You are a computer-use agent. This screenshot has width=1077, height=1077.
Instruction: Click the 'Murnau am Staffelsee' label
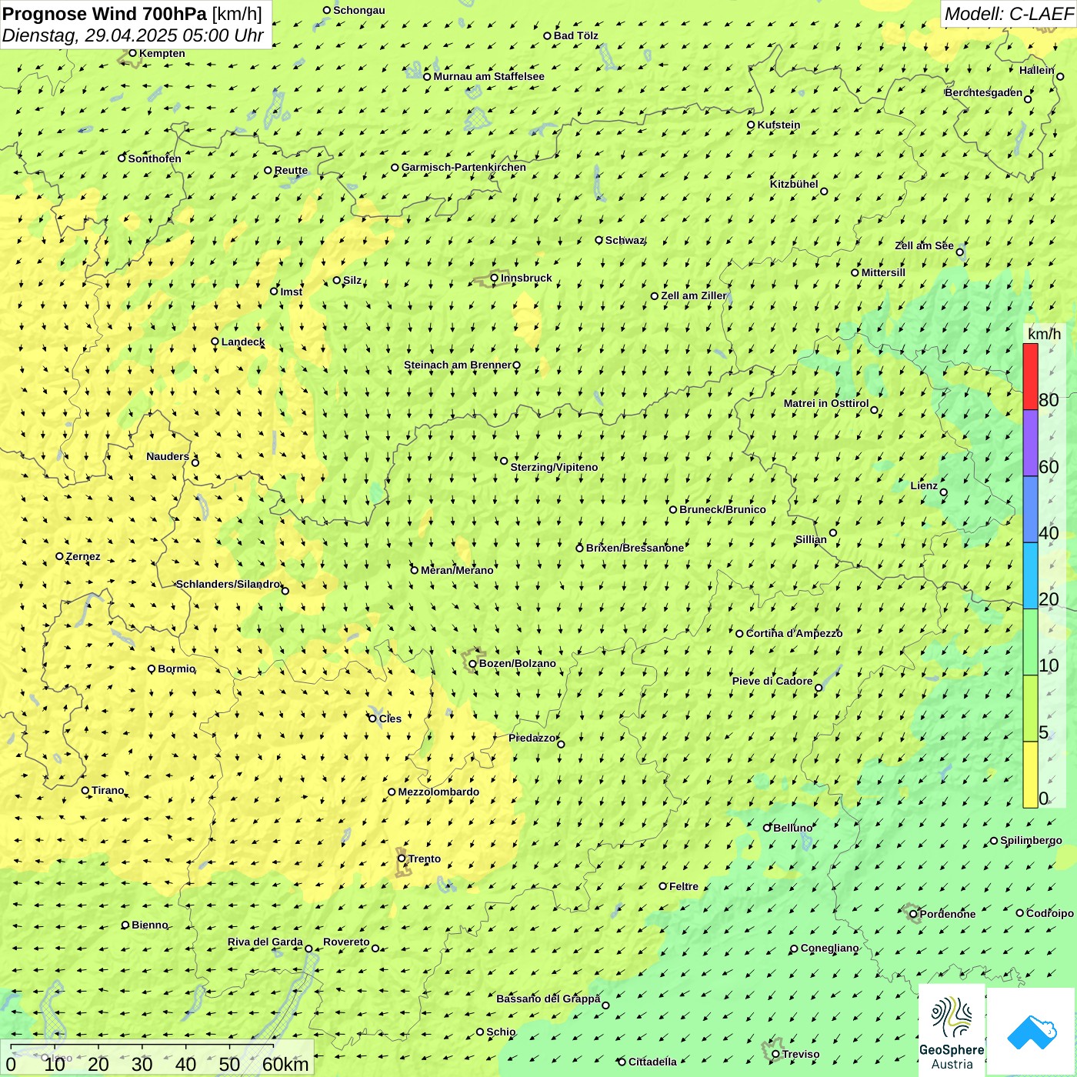(489, 76)
